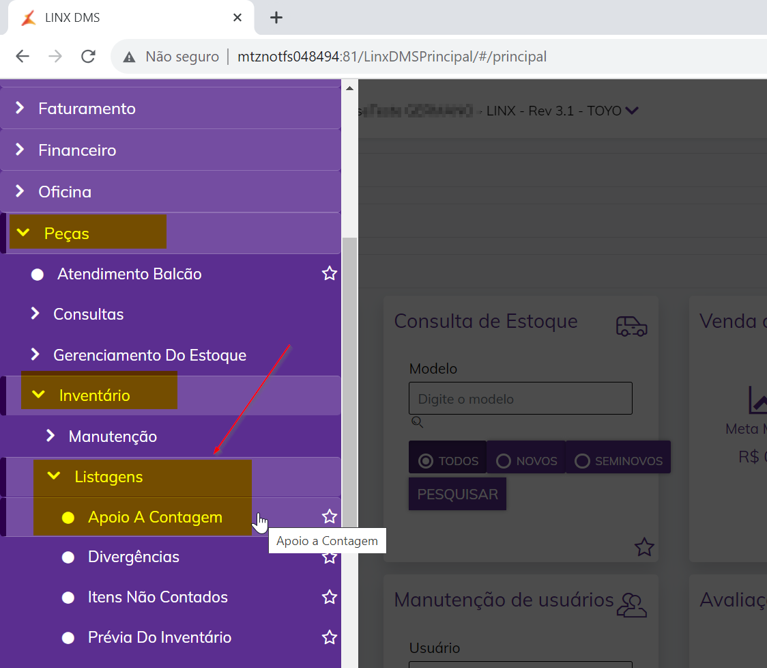Viewport: 767px width, 668px height.
Task: Star the Prévia Do Inventário entry
Action: point(329,637)
